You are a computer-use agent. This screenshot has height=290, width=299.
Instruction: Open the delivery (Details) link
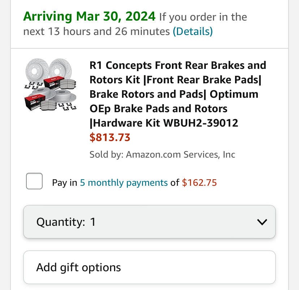click(x=192, y=32)
